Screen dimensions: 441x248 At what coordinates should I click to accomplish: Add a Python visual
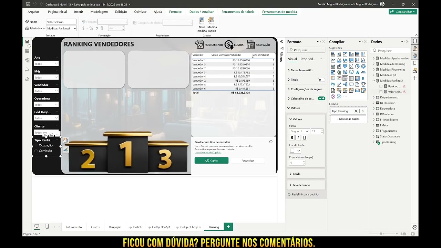pos(333,84)
